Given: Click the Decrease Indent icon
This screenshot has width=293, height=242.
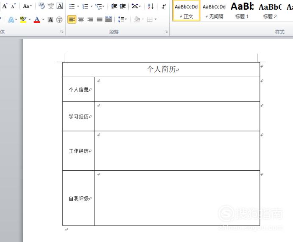Looking at the screenshot, I should (x=114, y=6).
